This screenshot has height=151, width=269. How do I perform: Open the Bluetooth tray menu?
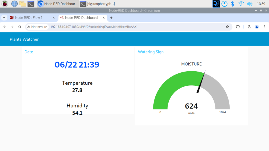click(233, 4)
